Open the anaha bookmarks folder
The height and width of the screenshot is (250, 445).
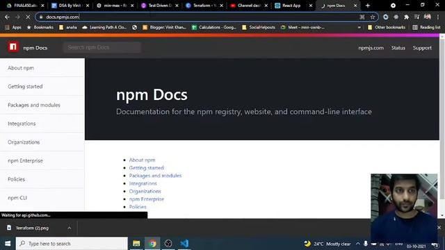pyautogui.click(x=68, y=27)
